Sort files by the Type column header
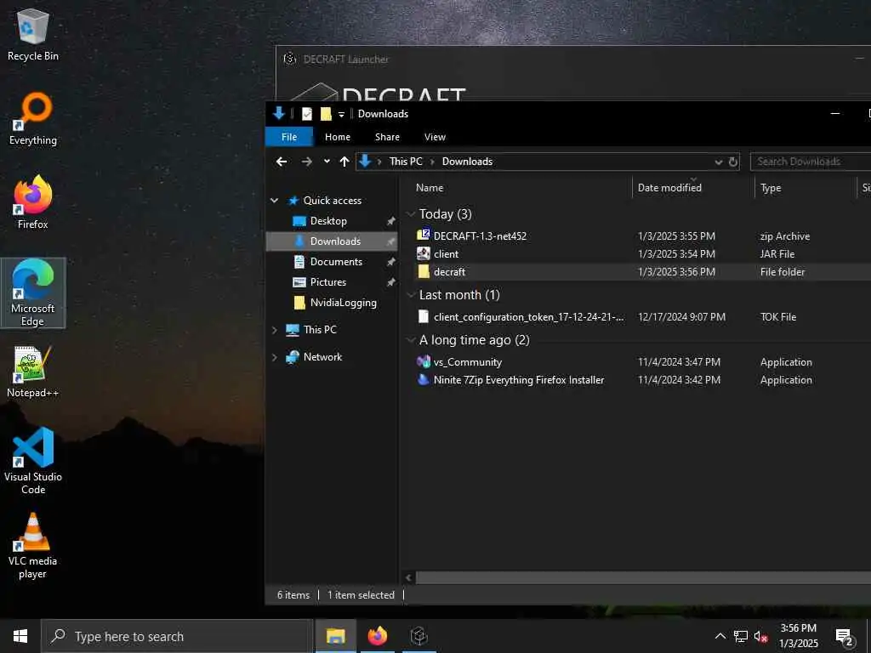Screen dimensions: 871x653 point(771,188)
